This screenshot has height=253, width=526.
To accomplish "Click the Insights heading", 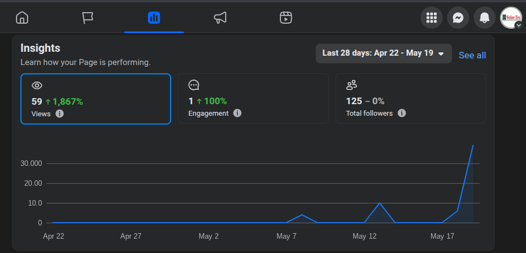I will point(40,49).
